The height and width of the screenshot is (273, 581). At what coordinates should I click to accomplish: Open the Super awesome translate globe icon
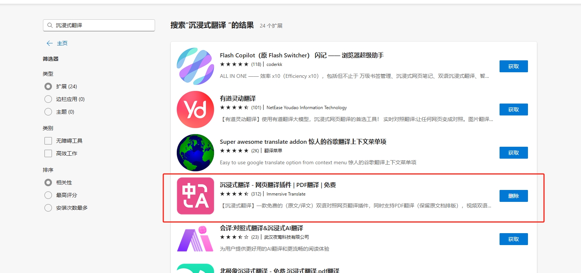pyautogui.click(x=195, y=153)
